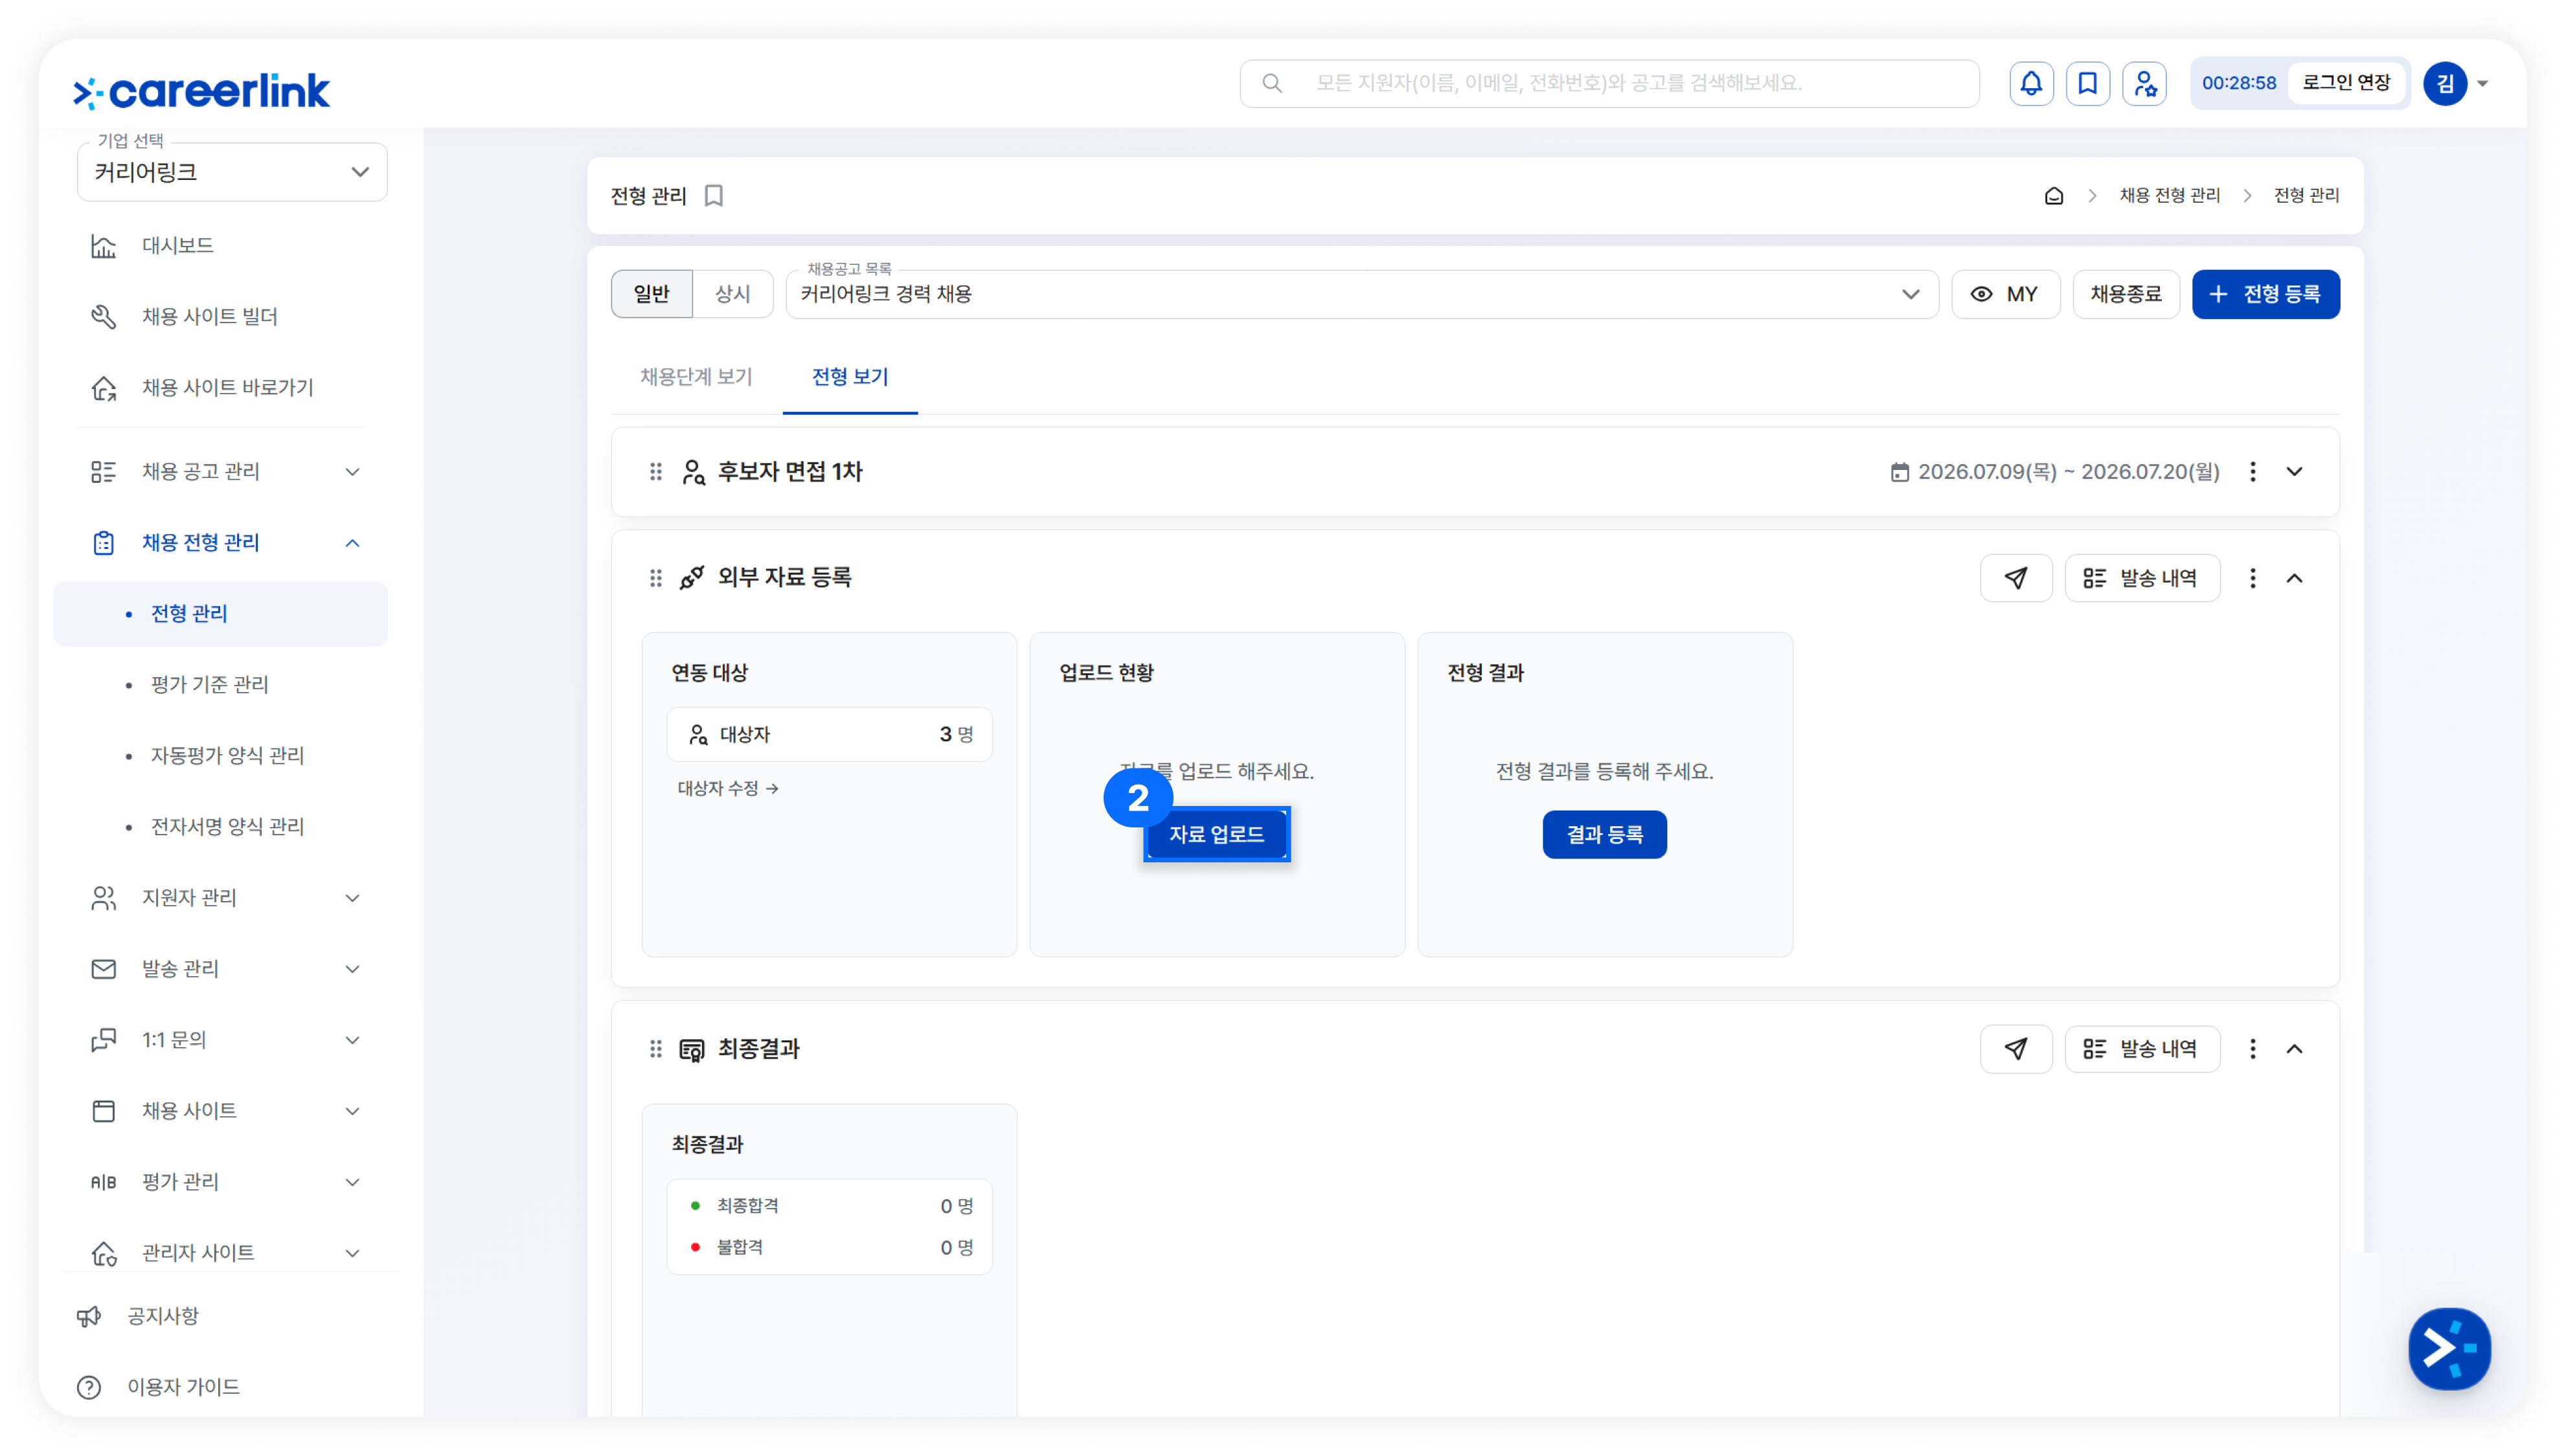Select 평가 기준 관리 submenu item
2566x1456 pixels.
click(x=209, y=685)
